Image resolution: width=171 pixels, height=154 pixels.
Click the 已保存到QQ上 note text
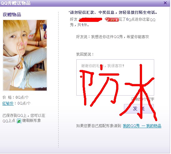coord(24,118)
